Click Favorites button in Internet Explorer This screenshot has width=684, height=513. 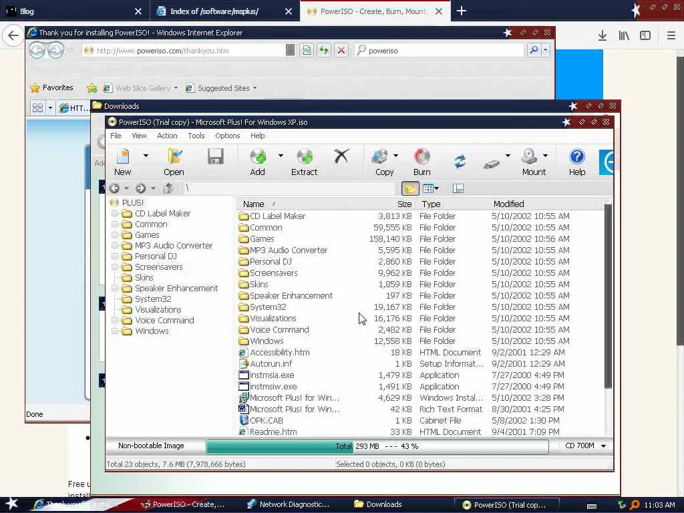coord(51,88)
